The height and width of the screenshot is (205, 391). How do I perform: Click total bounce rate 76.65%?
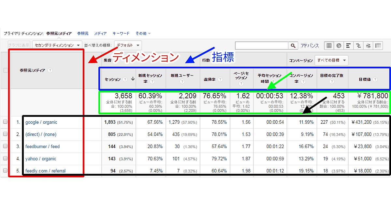[x=214, y=96]
